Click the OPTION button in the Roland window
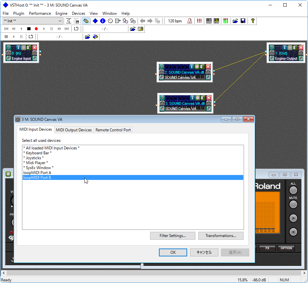Viewport: 308px width, 283px height. (286, 248)
